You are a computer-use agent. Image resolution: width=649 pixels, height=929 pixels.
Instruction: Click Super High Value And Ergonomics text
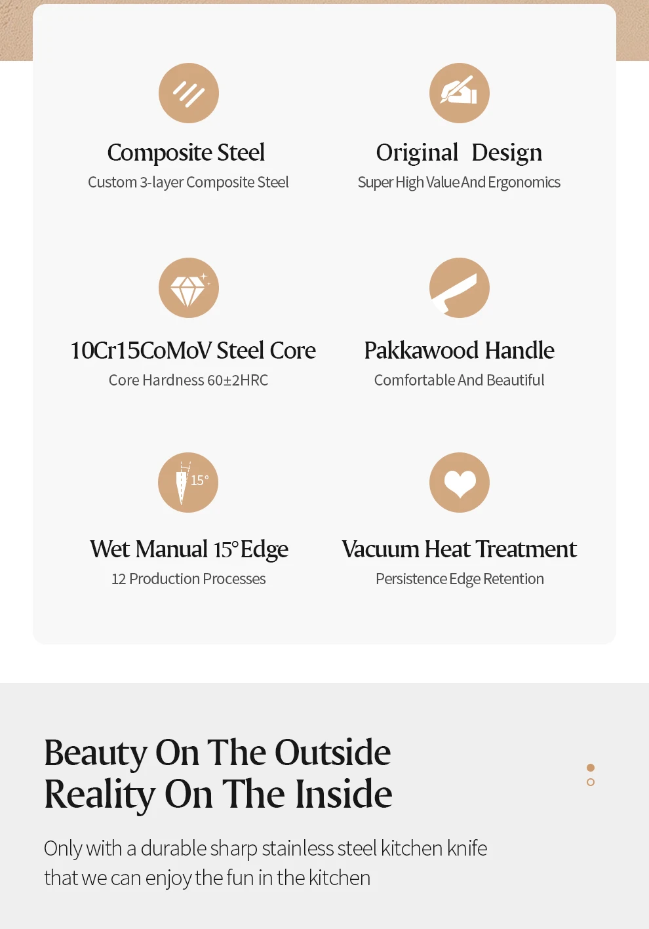(459, 182)
